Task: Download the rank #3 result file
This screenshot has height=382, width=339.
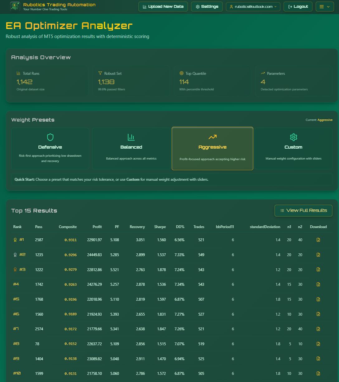Action: click(318, 270)
